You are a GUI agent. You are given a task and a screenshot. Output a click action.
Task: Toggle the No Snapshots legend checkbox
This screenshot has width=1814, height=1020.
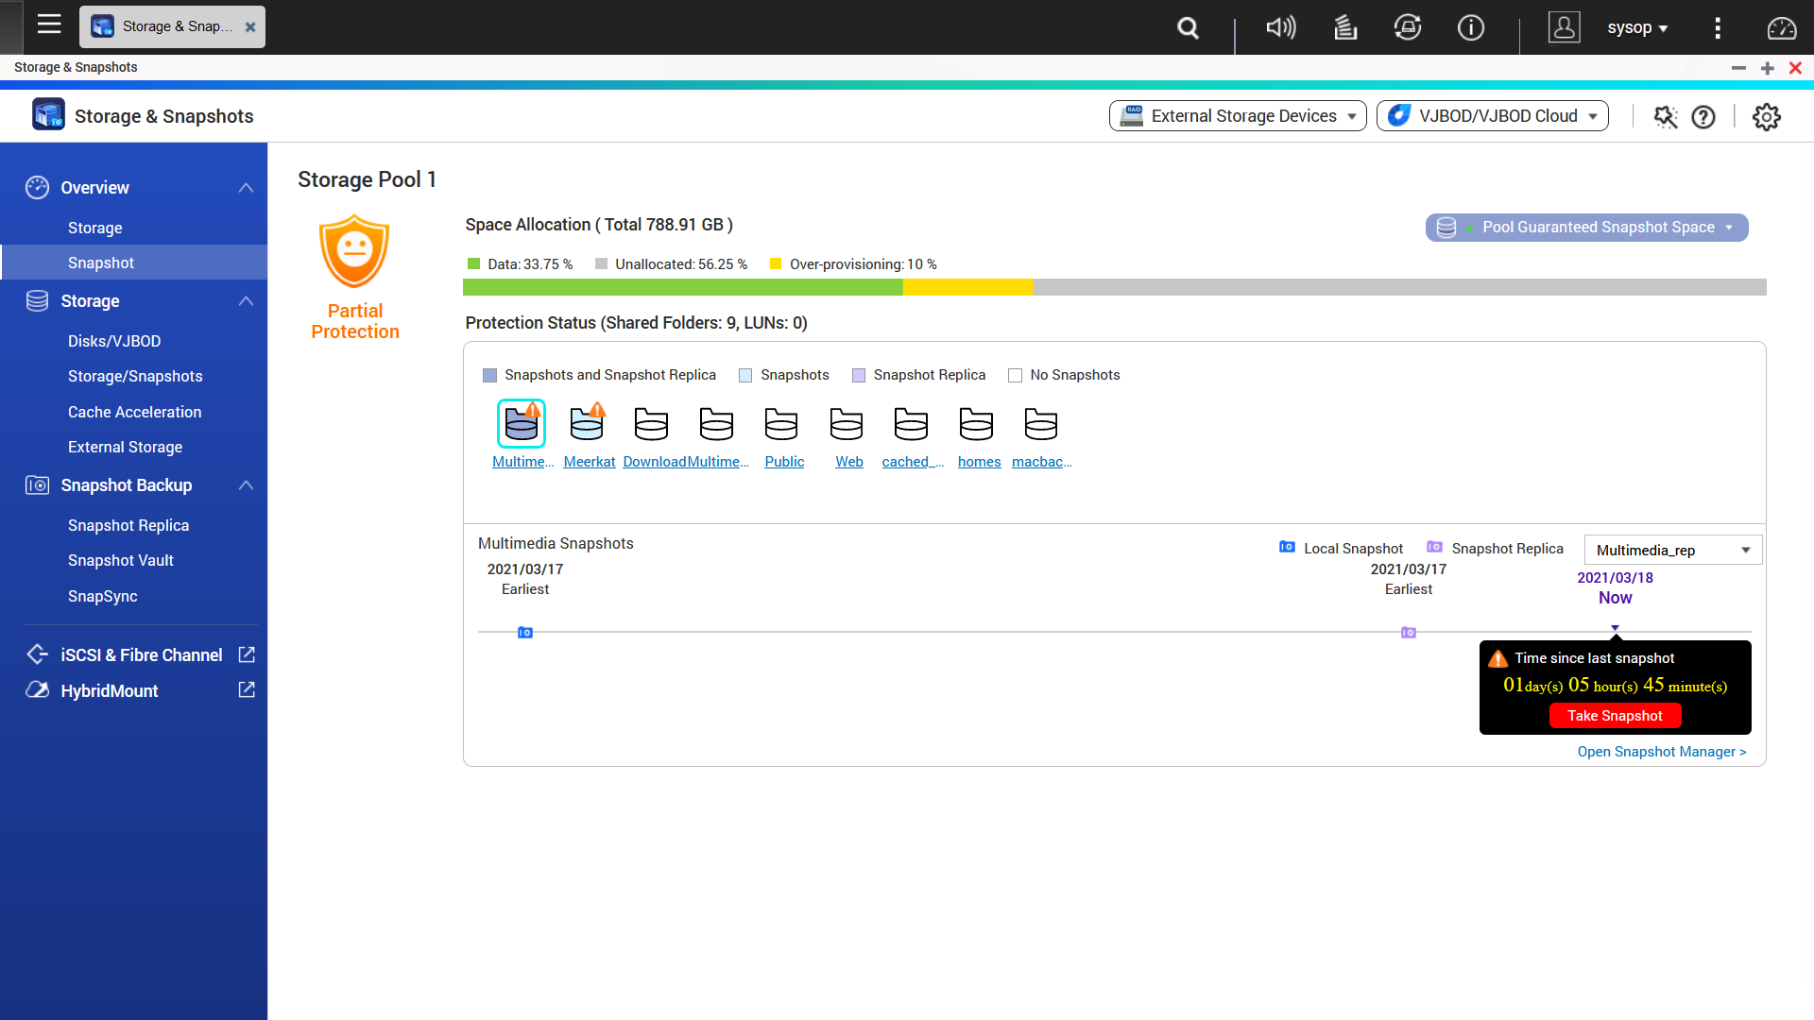point(1016,376)
